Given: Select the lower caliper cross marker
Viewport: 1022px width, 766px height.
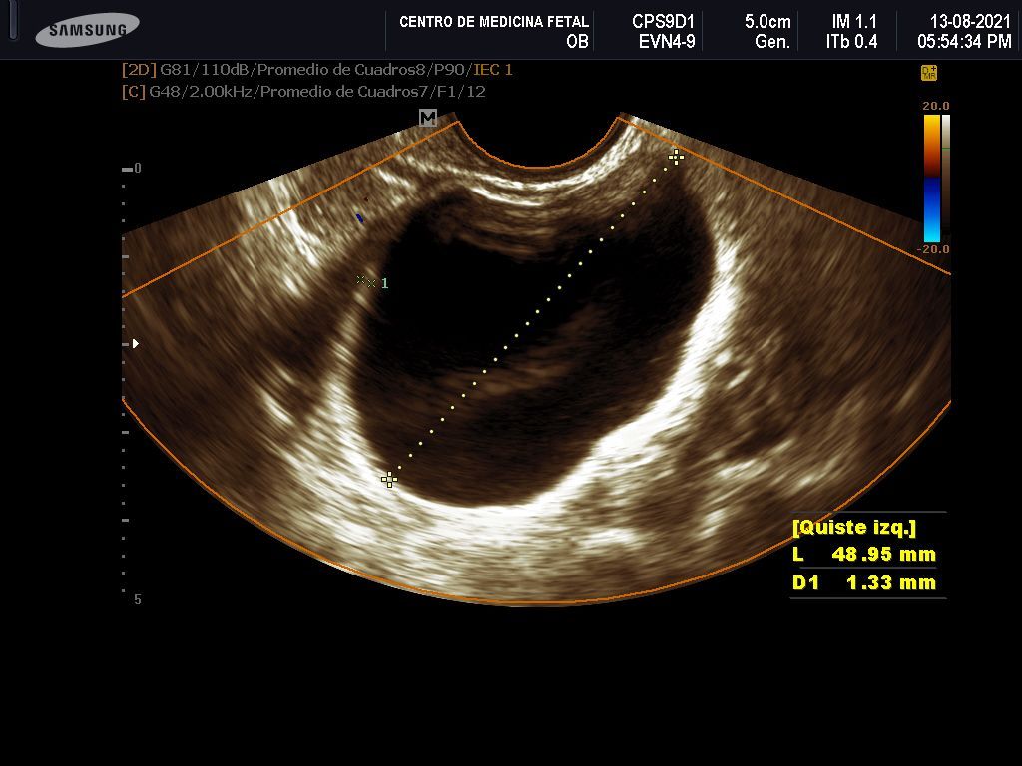Looking at the screenshot, I should 389,480.
